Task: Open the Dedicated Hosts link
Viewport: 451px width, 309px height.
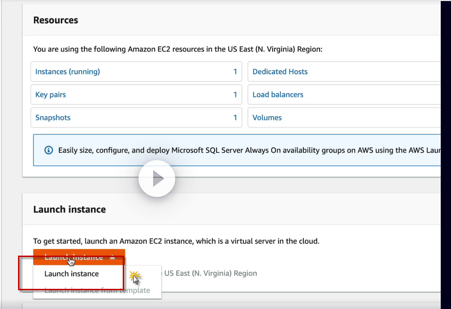Action: pyautogui.click(x=280, y=72)
